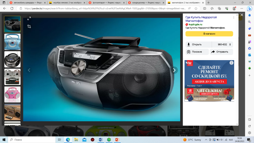Click the Сделайте ремонт со скидкой banner

209,74
